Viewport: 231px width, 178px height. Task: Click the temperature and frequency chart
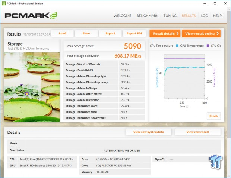(184, 77)
